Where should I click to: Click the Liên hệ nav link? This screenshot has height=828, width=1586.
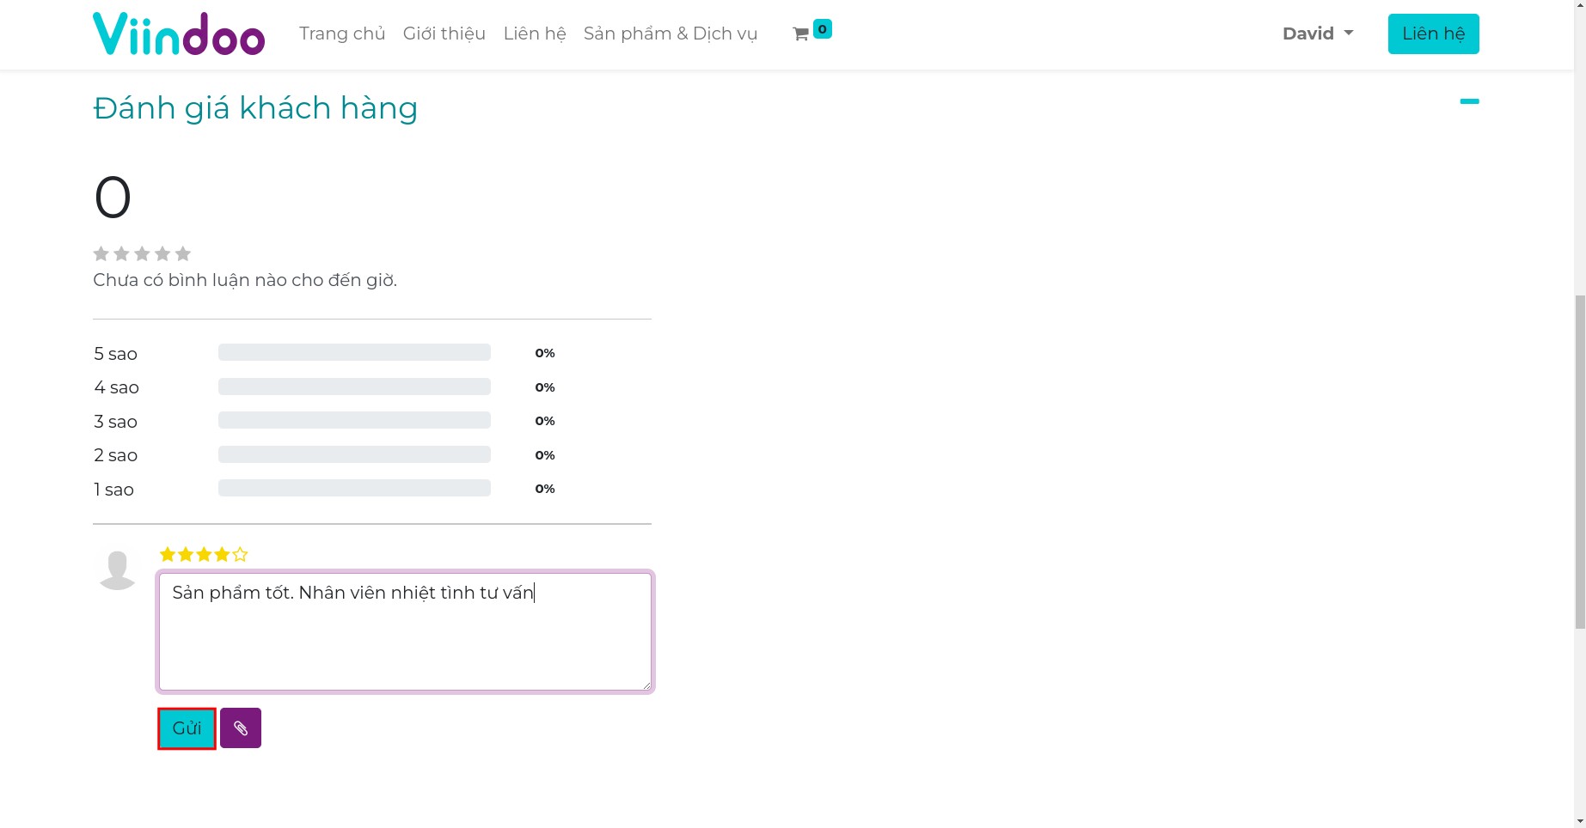pos(535,33)
